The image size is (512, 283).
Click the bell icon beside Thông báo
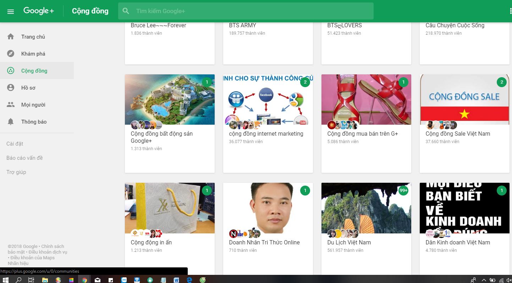coord(11,121)
